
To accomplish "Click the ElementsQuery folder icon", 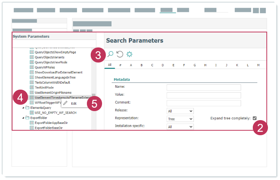I will (x=27, y=108).
